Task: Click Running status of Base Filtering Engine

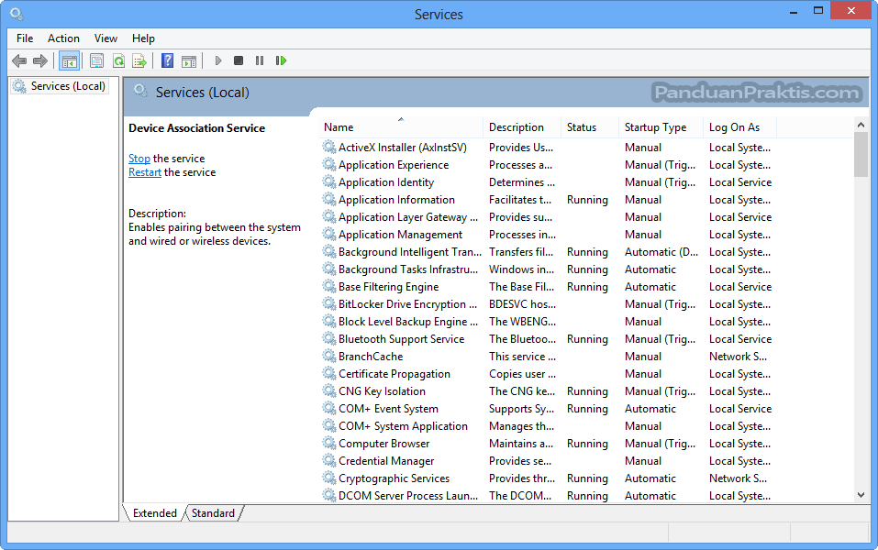Action: coord(587,287)
